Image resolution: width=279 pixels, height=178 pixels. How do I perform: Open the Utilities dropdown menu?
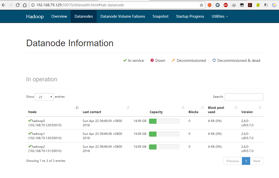pyautogui.click(x=220, y=16)
